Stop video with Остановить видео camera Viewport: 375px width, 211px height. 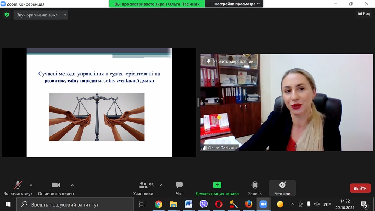click(56, 185)
